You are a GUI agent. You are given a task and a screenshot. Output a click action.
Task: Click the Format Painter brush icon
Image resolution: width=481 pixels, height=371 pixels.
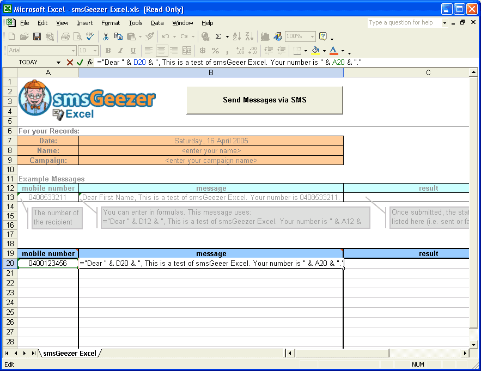[x=150, y=37]
